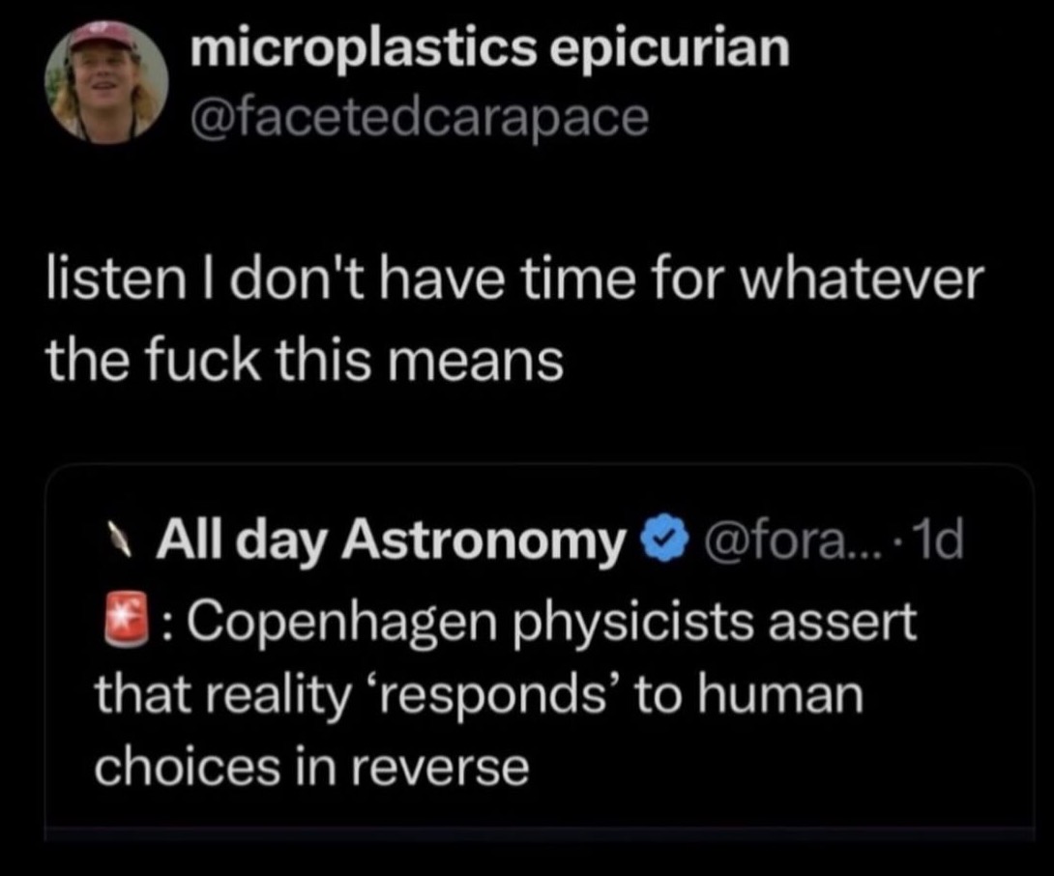
Task: Visit the @facetedcarapace handle
Action: pyautogui.click(x=420, y=117)
